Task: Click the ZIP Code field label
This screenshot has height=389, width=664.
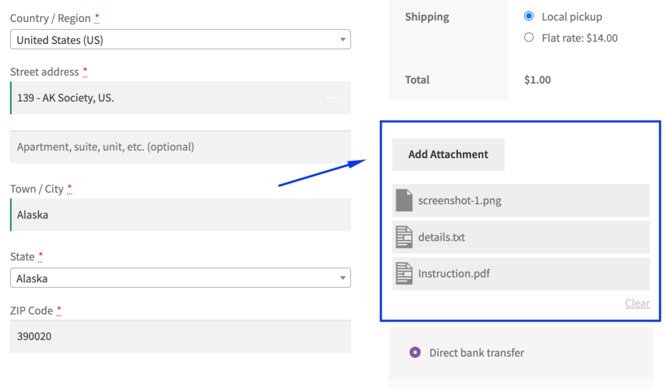Action: 31,311
